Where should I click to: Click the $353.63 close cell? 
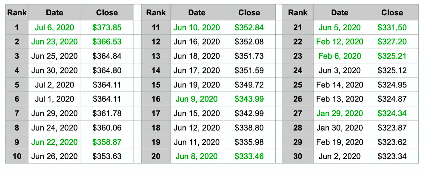[x=107, y=156]
